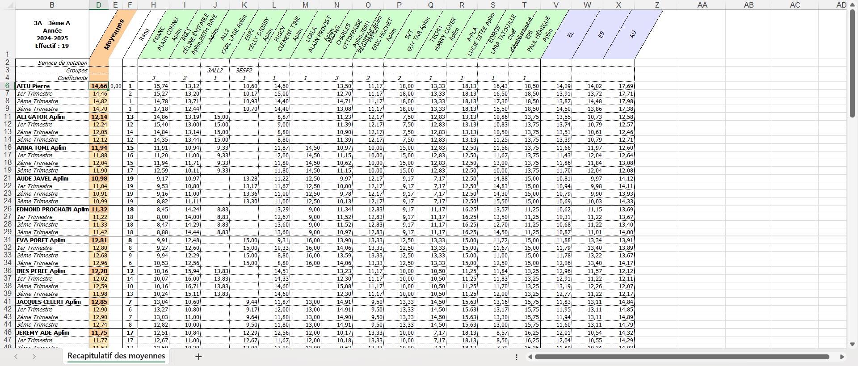Select AFEU Pierre's average 14,66

click(99, 86)
